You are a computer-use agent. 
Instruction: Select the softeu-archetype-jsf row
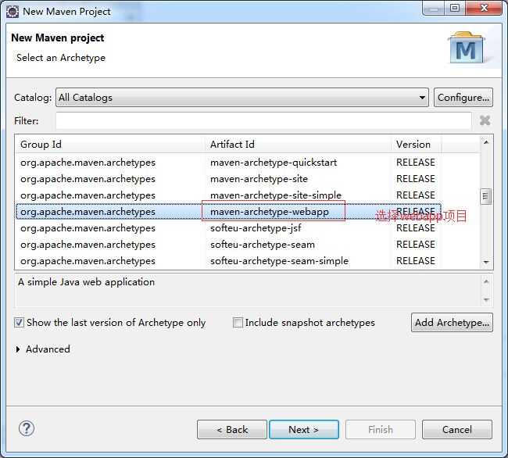(228, 228)
